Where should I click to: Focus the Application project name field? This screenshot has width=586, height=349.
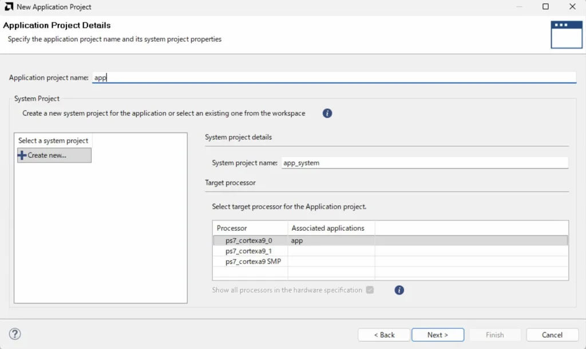[x=334, y=78]
